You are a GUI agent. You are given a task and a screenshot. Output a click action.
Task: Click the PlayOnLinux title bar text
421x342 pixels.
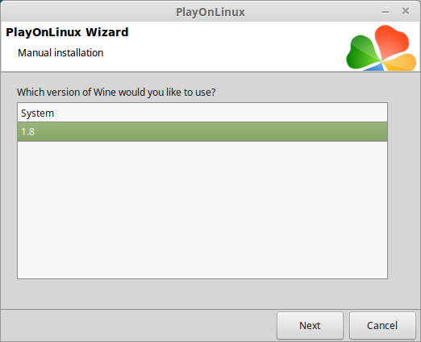coord(210,12)
